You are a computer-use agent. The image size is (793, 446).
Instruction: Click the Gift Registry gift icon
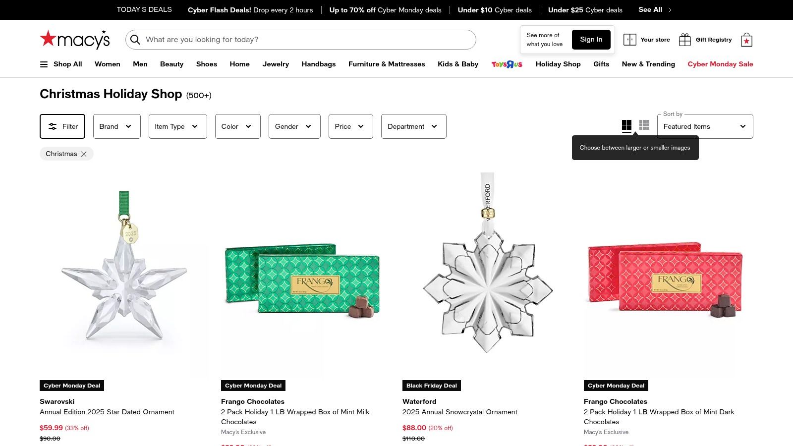click(x=685, y=39)
